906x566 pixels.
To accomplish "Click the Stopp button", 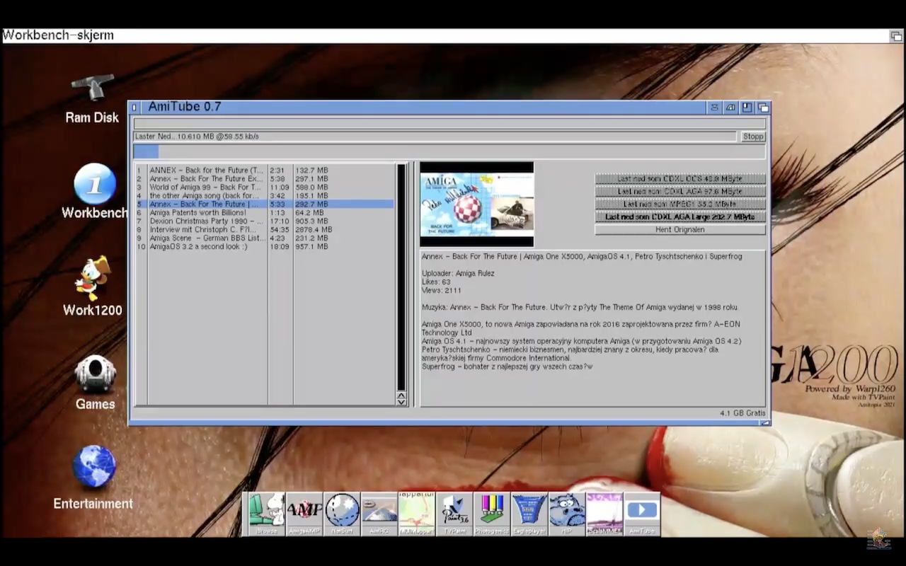I will click(x=753, y=137).
